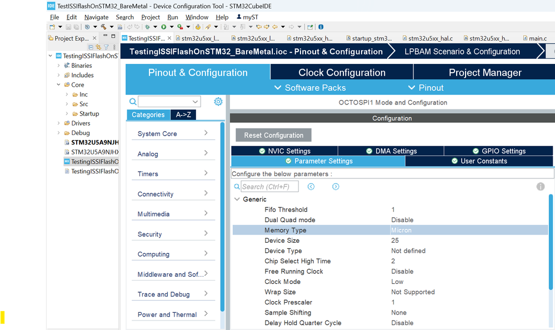Switch to the Clock Configuration tab
The image size is (555, 330).
click(x=342, y=72)
